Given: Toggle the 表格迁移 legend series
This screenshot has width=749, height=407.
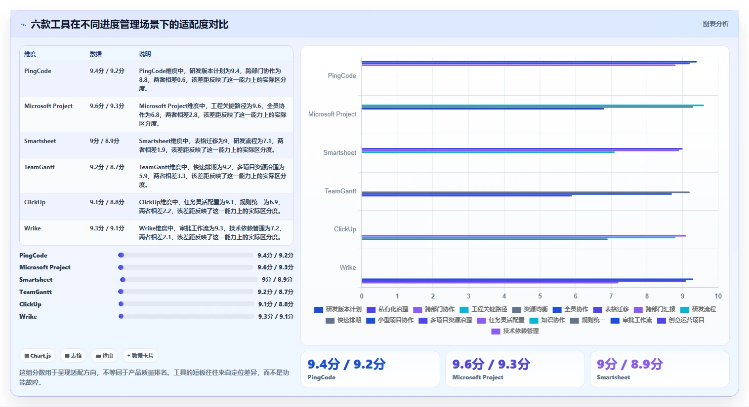Looking at the screenshot, I should coord(611,309).
